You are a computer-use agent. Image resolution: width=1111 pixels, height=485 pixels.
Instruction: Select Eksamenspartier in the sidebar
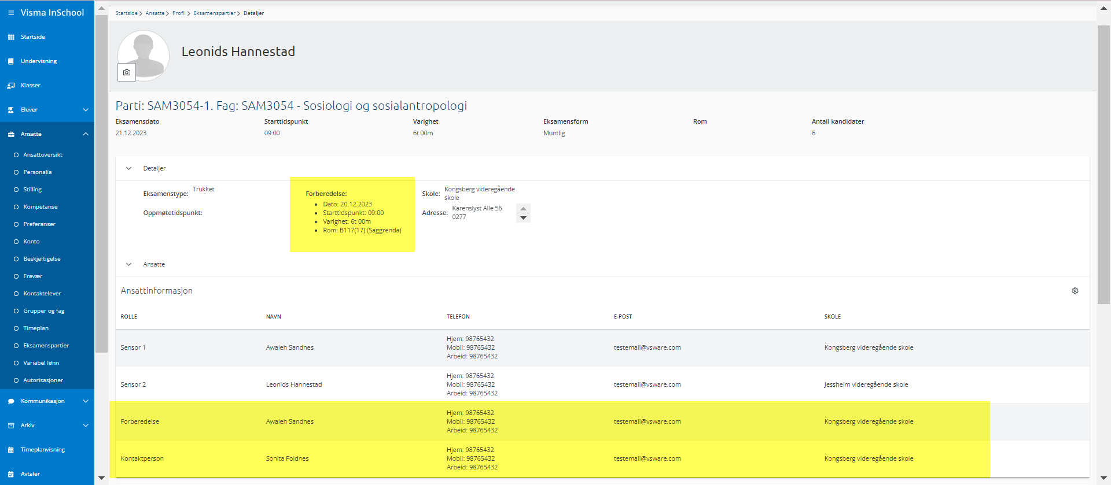point(46,346)
